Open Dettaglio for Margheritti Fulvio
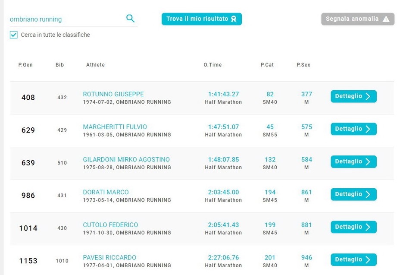Image resolution: width=397 pixels, height=275 pixels. pyautogui.click(x=353, y=129)
